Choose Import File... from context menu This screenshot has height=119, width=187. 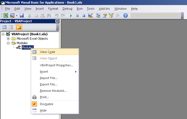tap(55, 78)
